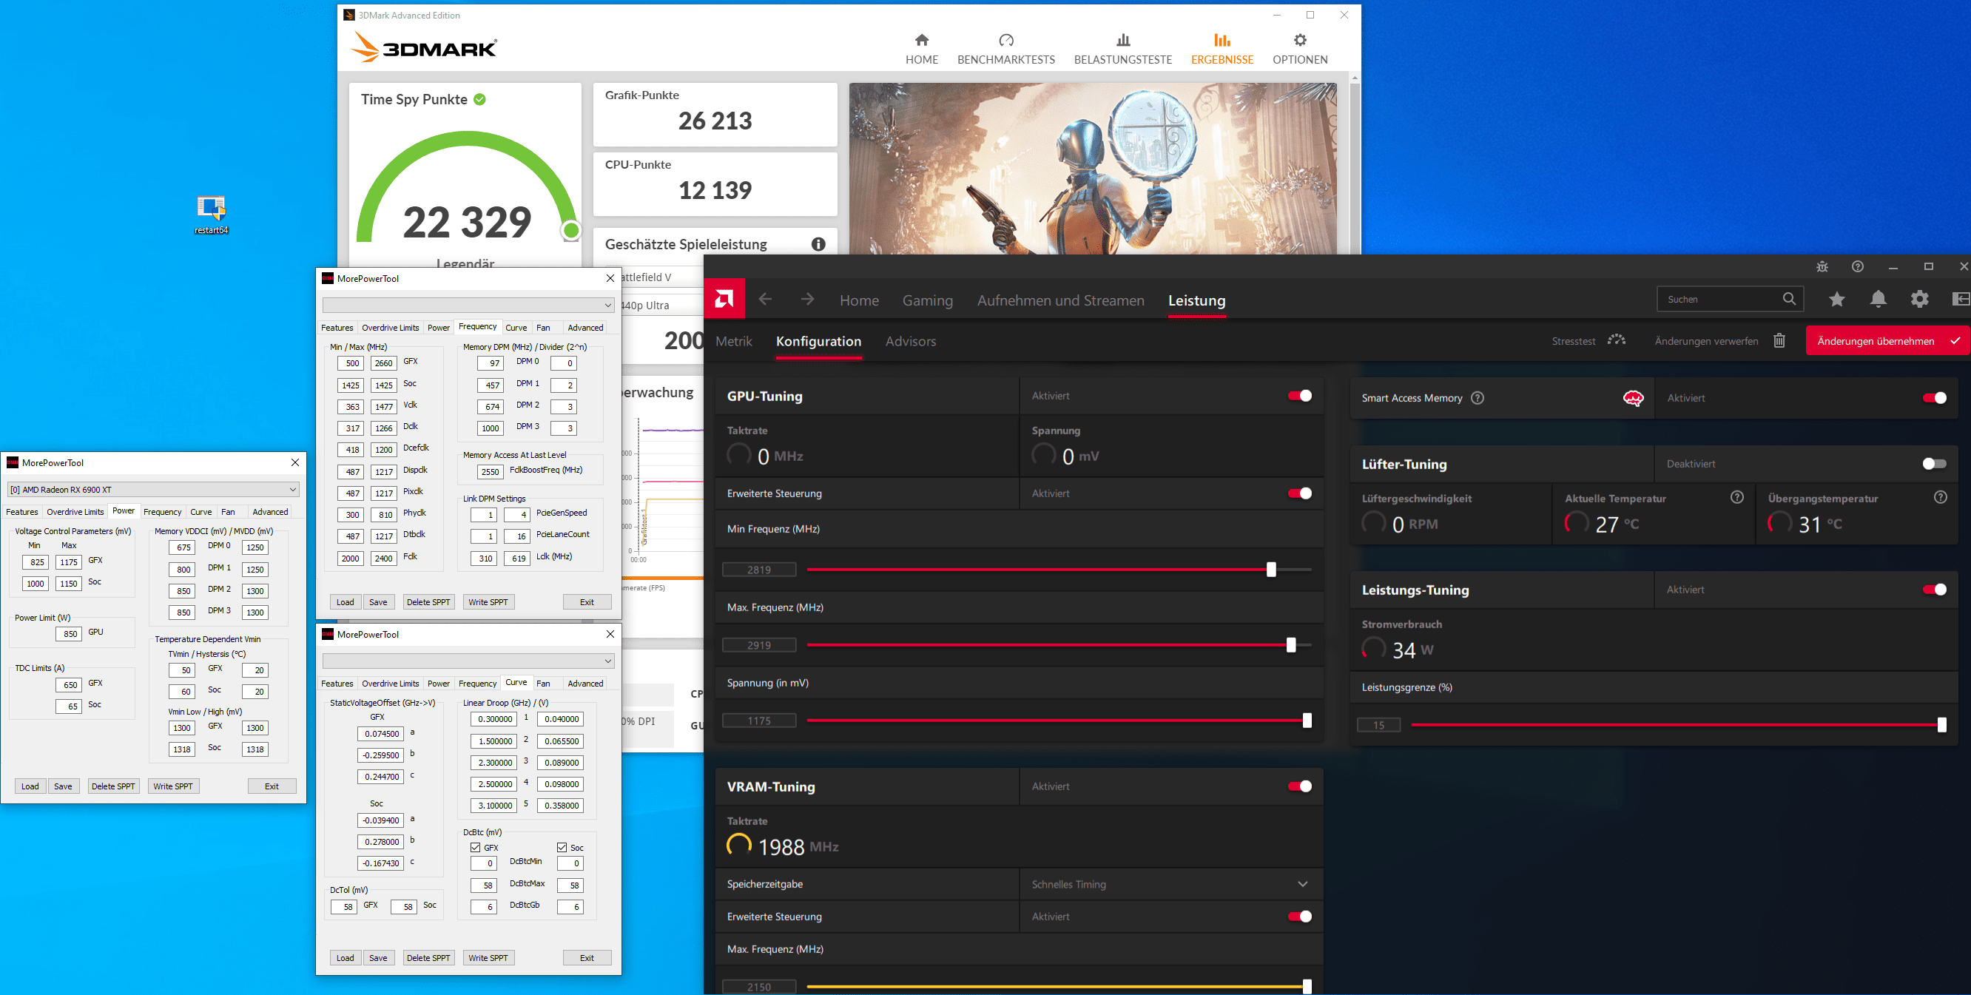Toggle the VRAM-Tuning Aktiviert switch
Image resolution: width=1971 pixels, height=995 pixels.
(1299, 786)
